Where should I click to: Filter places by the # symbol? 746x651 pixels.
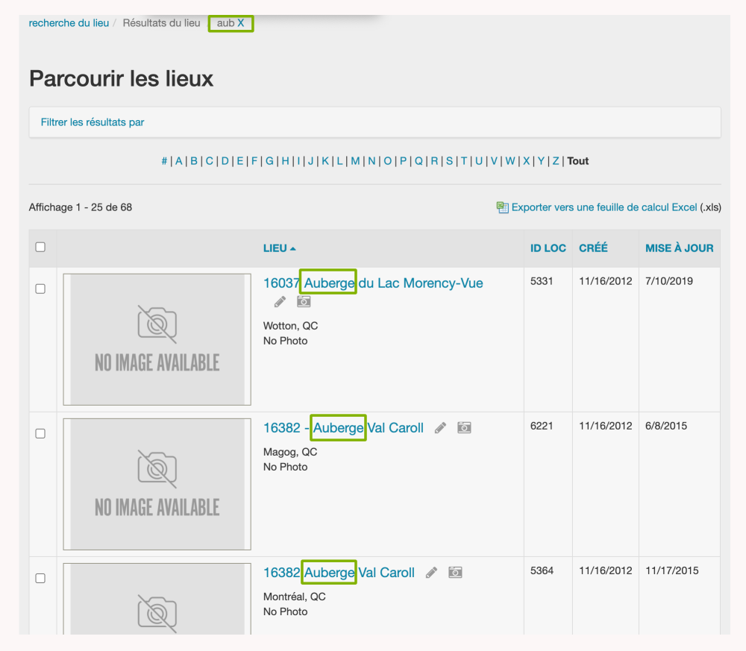pos(164,161)
